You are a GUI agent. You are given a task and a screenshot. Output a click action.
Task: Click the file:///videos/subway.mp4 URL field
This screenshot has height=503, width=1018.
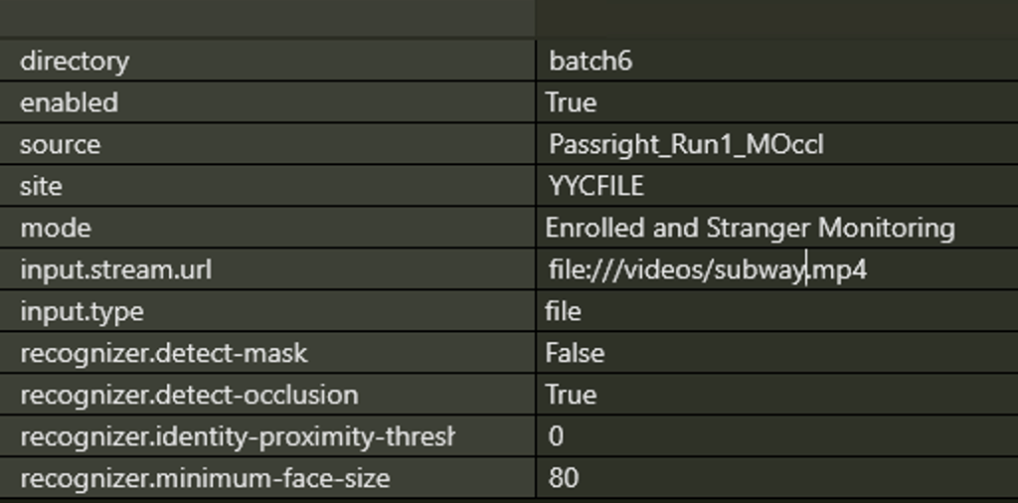point(708,269)
